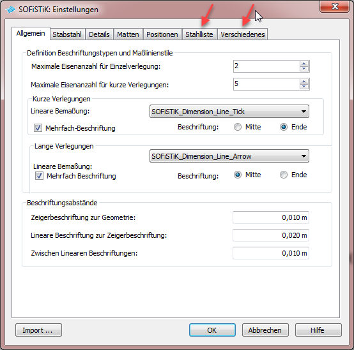Go to the Stahlliste tab
The width and height of the screenshot is (354, 350).
pos(199,34)
